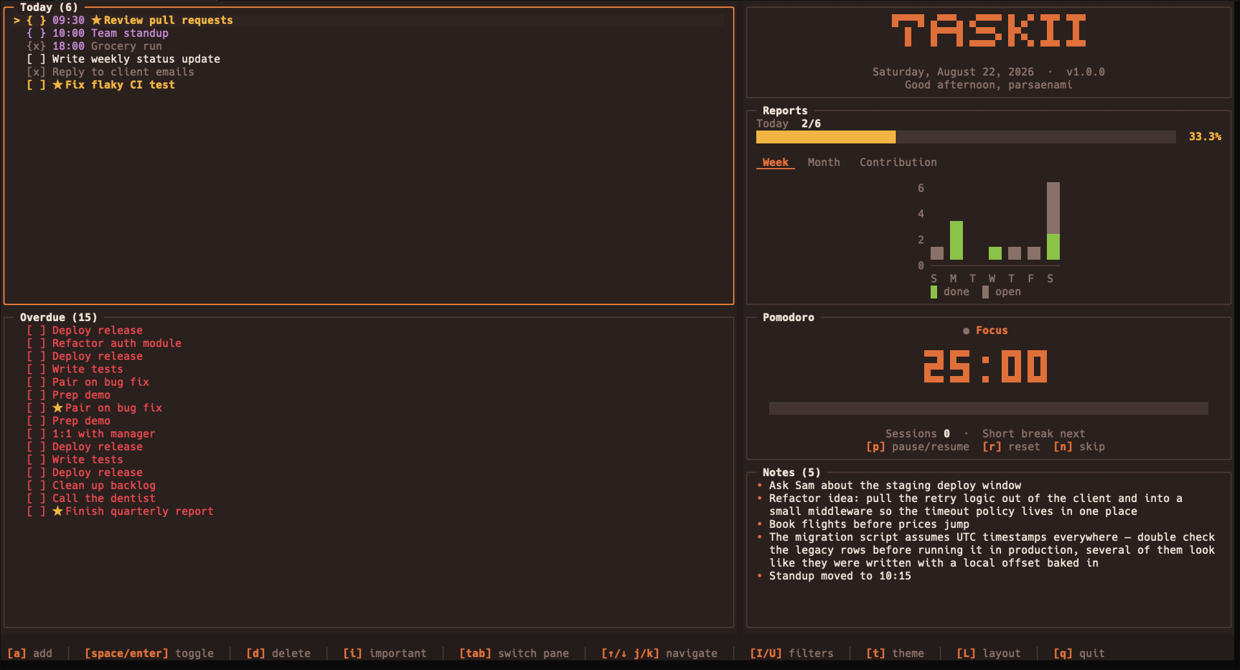1240x670 pixels.
Task: Toggle the Review pull requests checkbox
Action: [36, 20]
